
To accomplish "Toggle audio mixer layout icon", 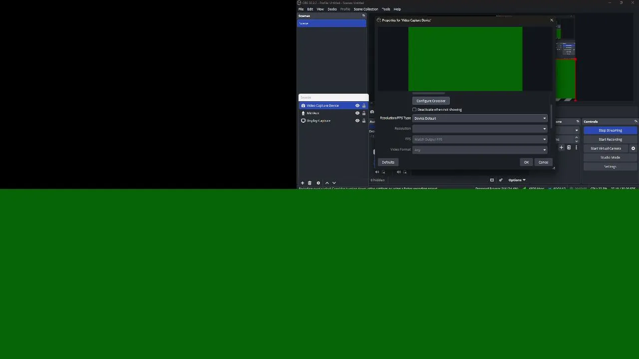I will click(x=492, y=180).
